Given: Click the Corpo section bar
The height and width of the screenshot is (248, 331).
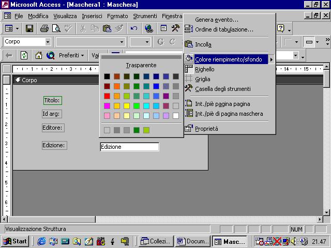Looking at the screenshot, I should tap(56, 80).
